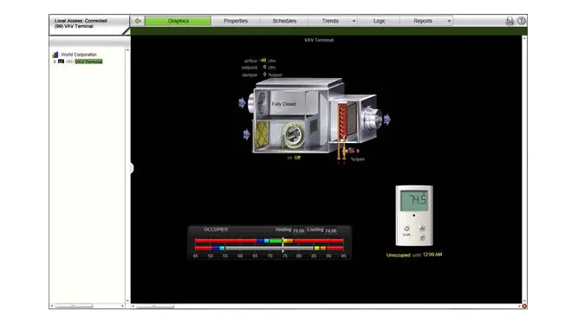Open the Logic tab
This screenshot has height=325, width=578.
(379, 21)
